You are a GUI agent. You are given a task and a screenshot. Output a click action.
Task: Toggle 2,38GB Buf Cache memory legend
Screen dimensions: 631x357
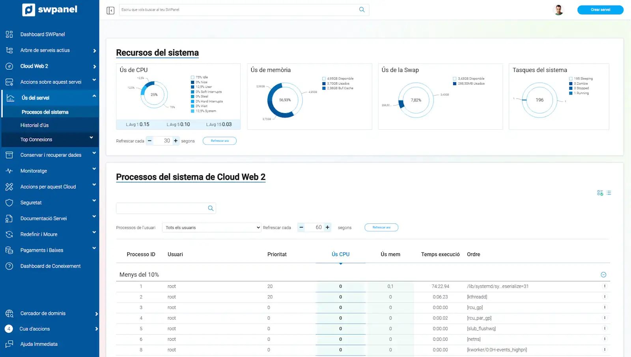click(x=324, y=88)
